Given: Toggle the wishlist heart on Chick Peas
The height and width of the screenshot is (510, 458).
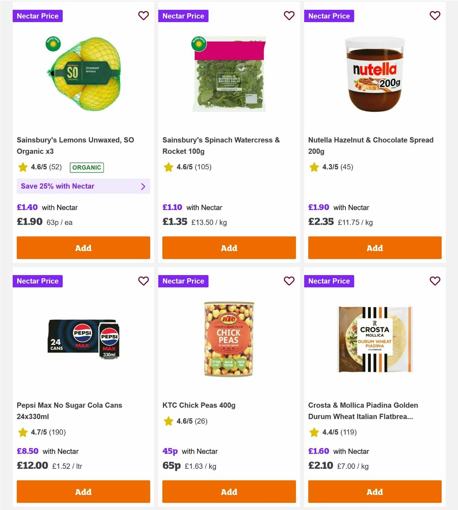Looking at the screenshot, I should tap(289, 281).
